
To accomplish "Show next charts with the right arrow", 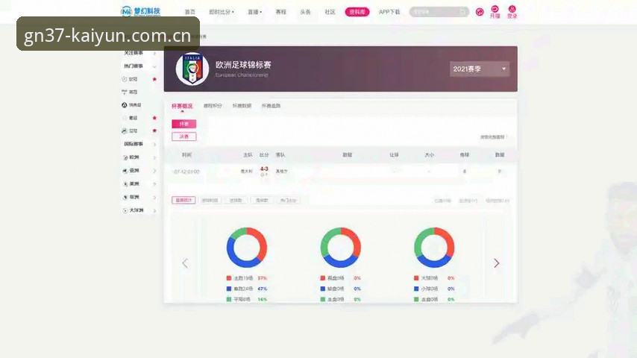I will coord(497,263).
